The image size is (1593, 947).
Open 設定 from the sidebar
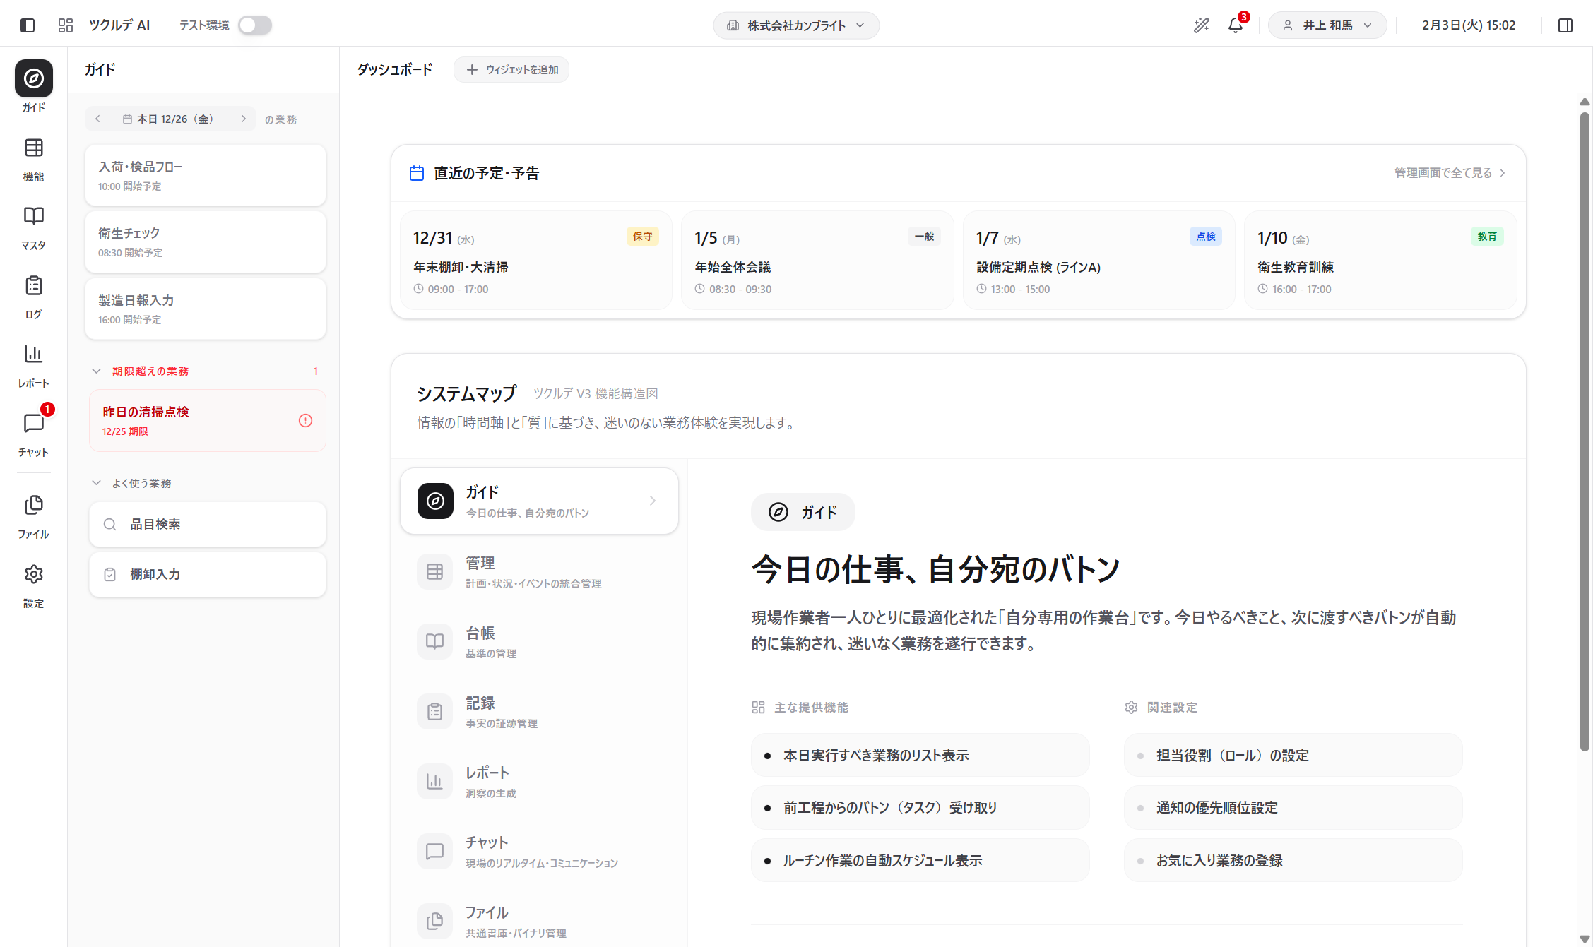click(33, 585)
